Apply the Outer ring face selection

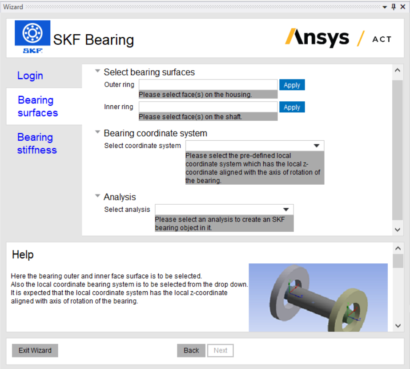[x=292, y=85]
